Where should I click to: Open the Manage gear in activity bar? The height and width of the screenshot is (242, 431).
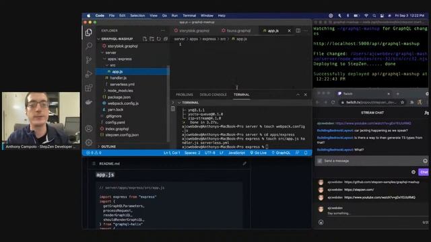click(x=89, y=143)
